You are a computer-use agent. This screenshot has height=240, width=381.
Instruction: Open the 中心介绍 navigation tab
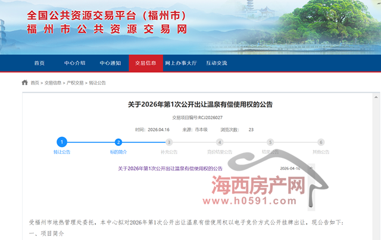point(75,63)
